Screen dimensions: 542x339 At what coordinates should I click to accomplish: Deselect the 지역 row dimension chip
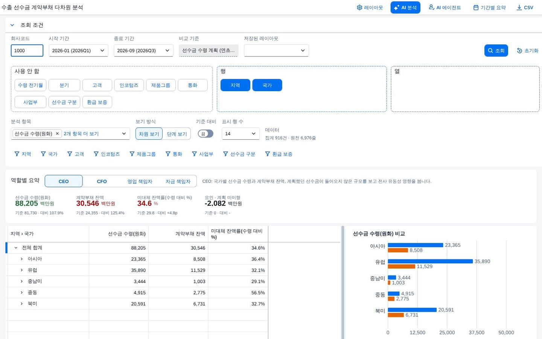coord(235,85)
